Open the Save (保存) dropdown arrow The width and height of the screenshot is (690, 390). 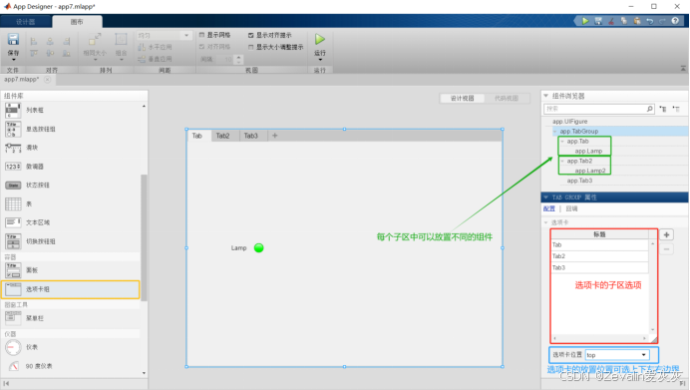(x=14, y=60)
